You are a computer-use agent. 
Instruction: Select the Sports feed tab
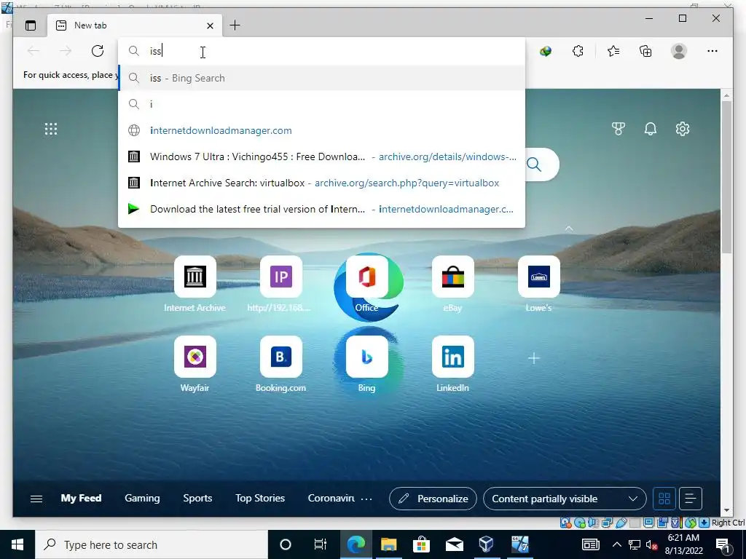197,498
